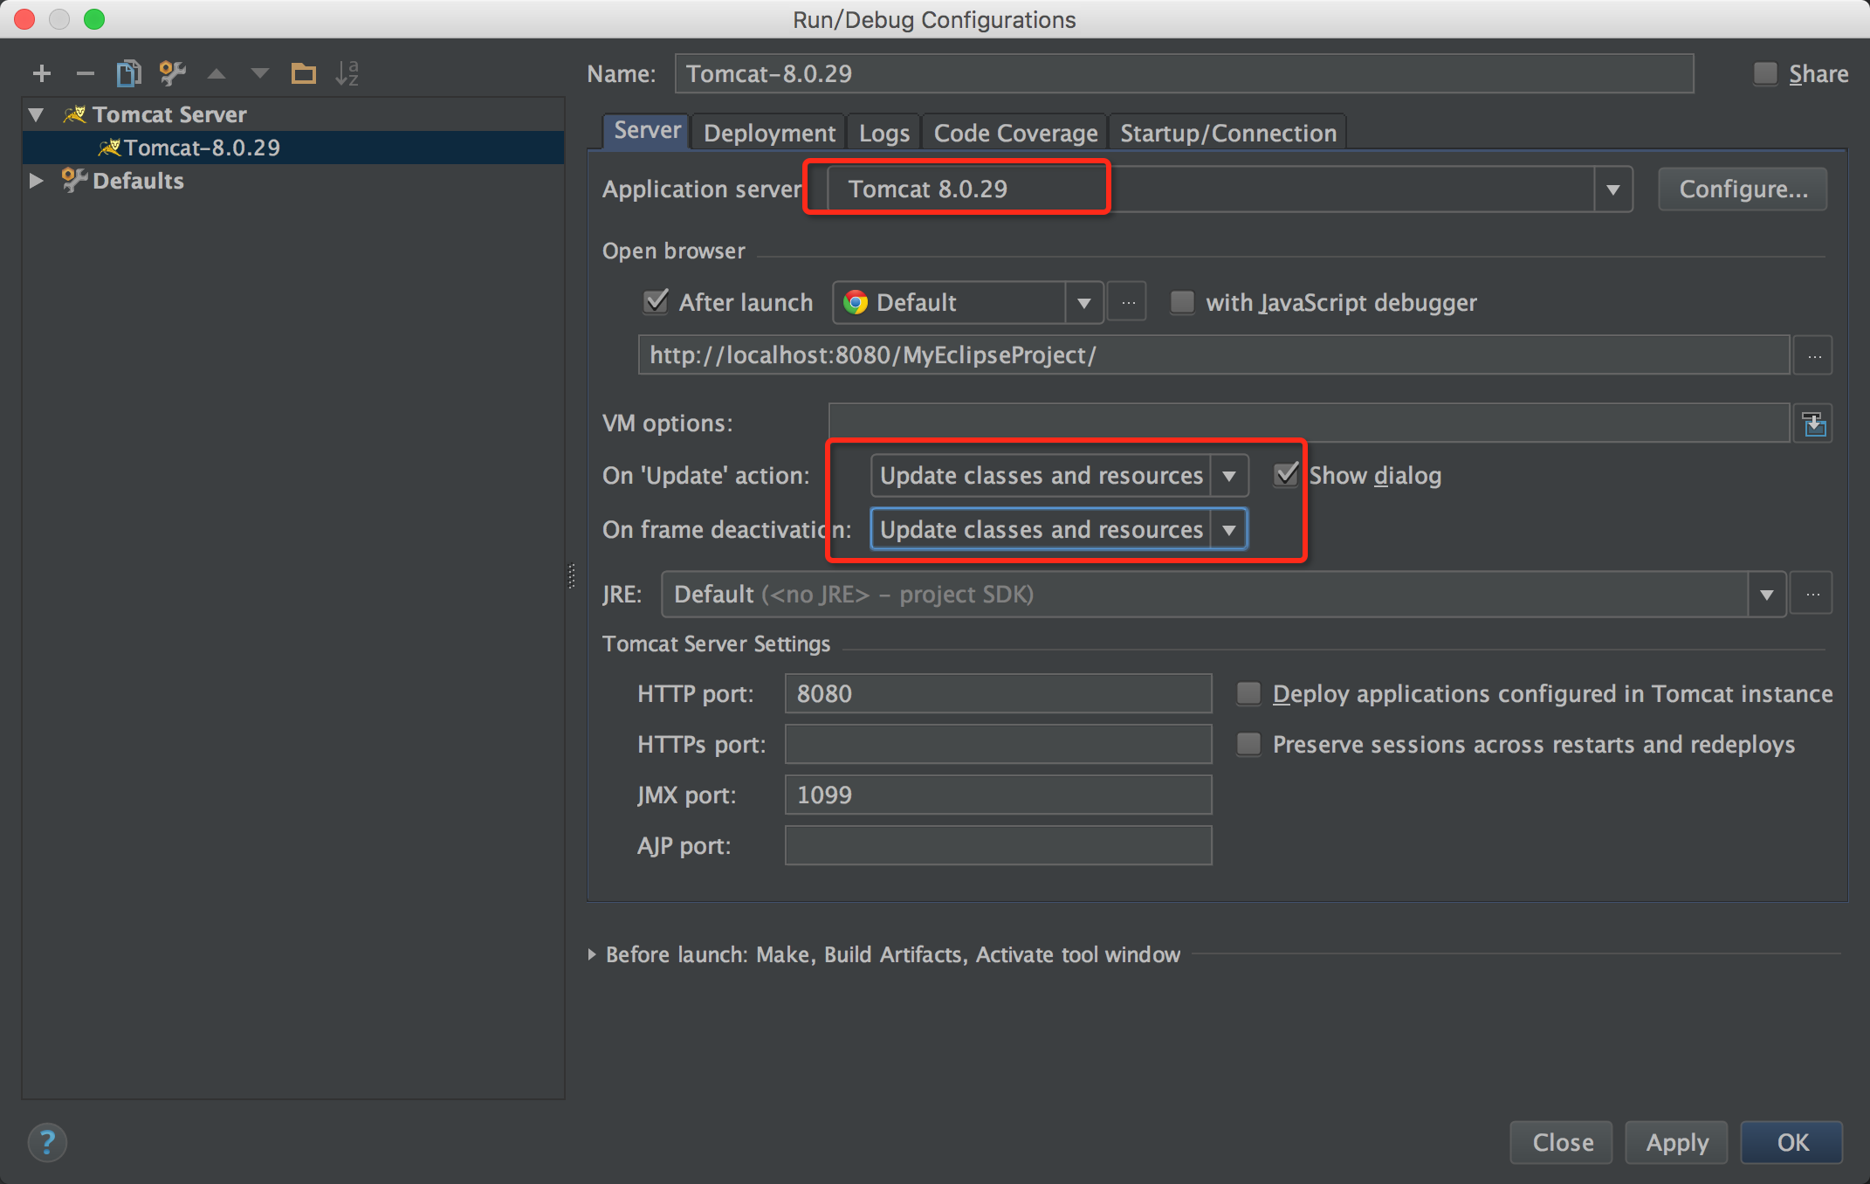Enable Preserve sessions across restarts and redeploys
The height and width of the screenshot is (1184, 1870).
click(x=1248, y=744)
